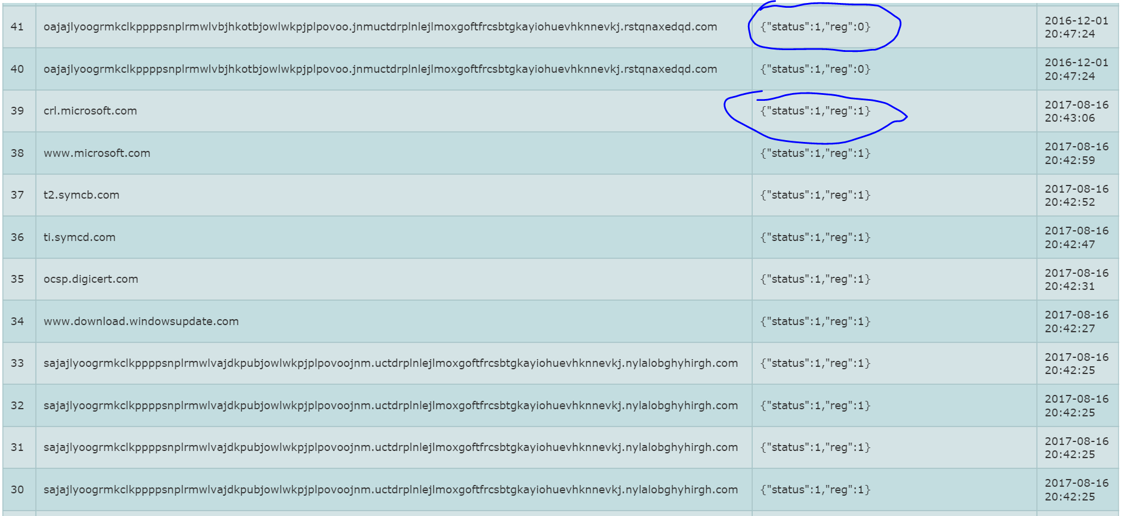Click the crl.microsoft.com domain entry
This screenshot has width=1124, height=516.
90,111
